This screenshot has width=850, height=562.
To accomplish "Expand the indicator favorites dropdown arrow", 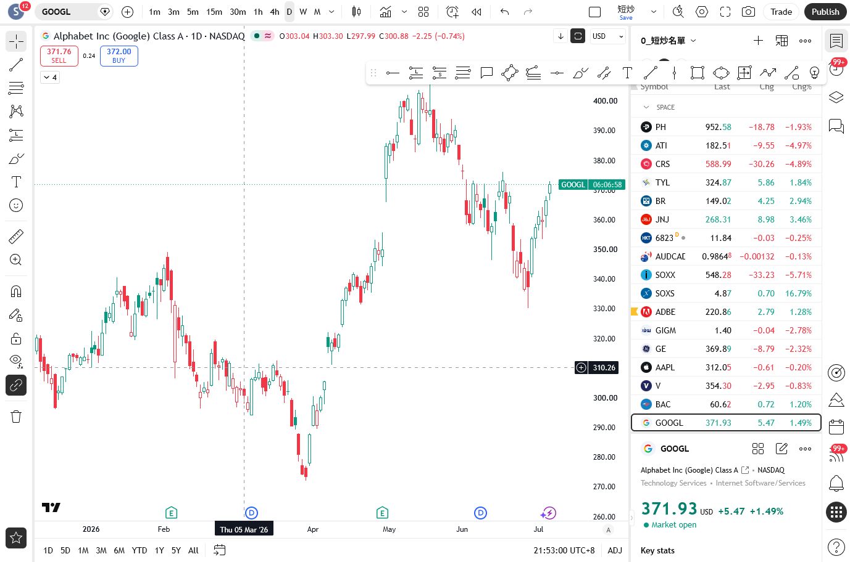I will click(x=404, y=12).
